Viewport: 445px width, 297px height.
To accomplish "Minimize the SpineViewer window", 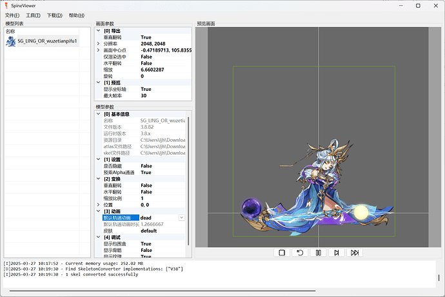I will point(400,6).
